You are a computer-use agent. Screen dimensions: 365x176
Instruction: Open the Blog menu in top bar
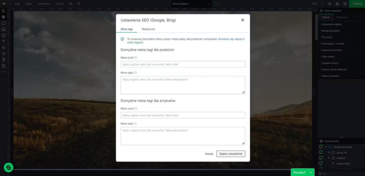click(x=17, y=4)
